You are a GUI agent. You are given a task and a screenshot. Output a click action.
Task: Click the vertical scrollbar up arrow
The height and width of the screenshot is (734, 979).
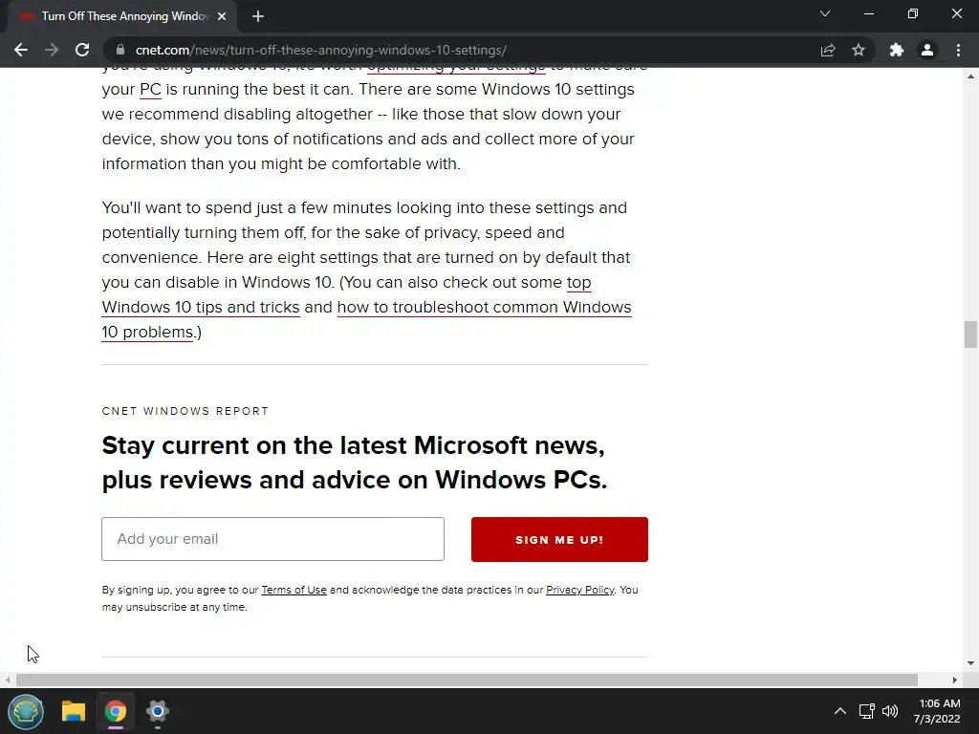click(970, 76)
